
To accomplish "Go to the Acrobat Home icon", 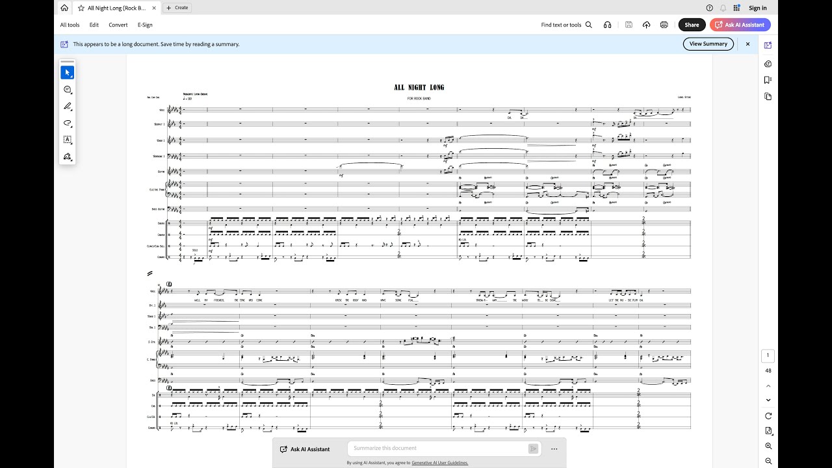I will [x=64, y=8].
